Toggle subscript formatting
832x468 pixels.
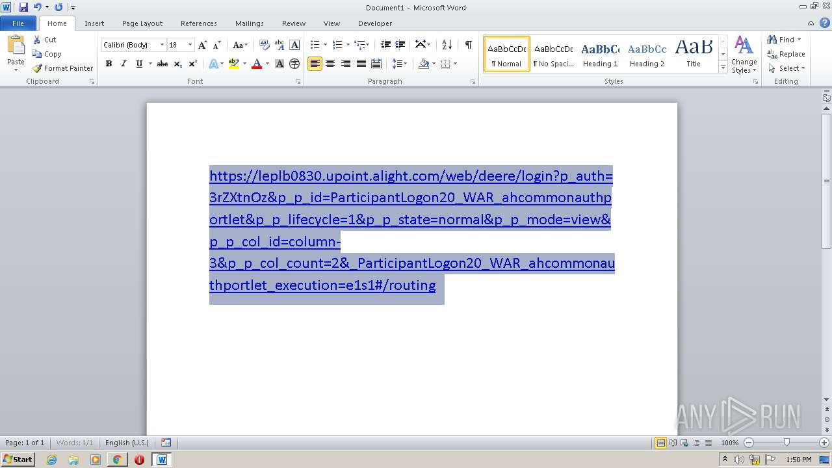(x=177, y=64)
